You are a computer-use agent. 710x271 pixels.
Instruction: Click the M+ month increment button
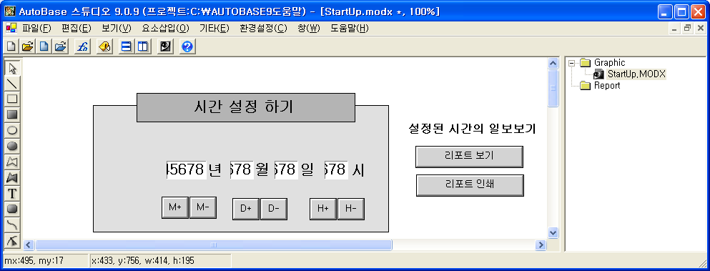pyautogui.click(x=174, y=207)
